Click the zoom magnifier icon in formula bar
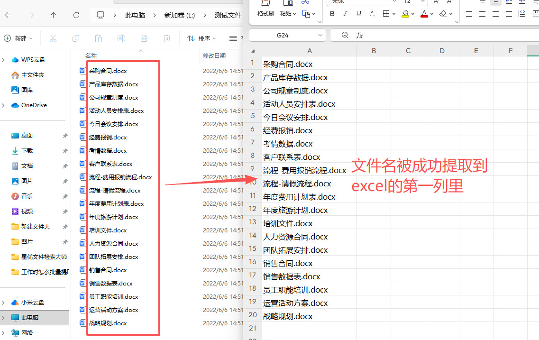 pyautogui.click(x=345, y=35)
